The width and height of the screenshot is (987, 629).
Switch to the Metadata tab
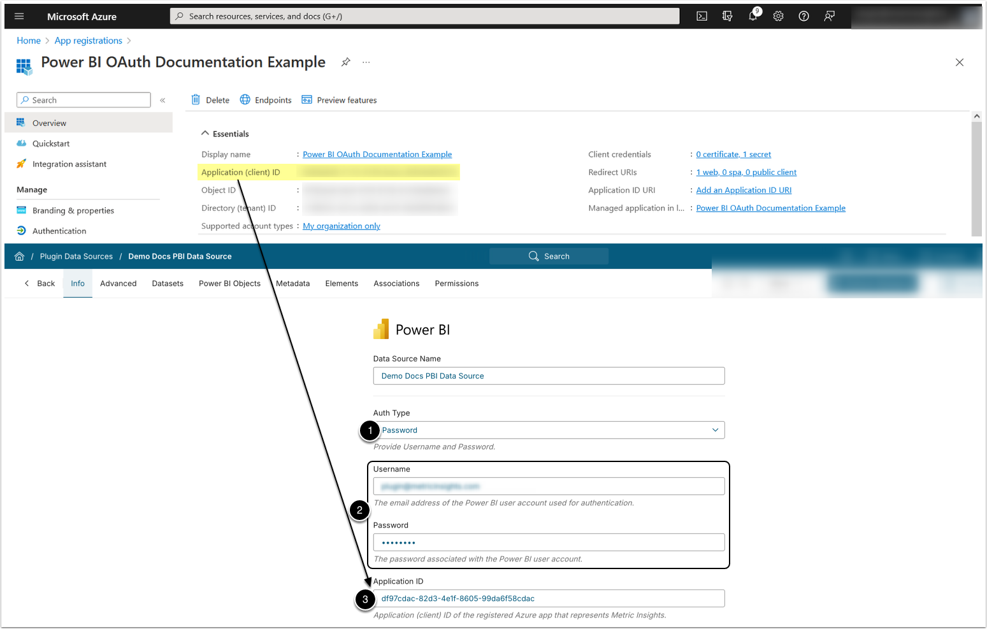(293, 284)
